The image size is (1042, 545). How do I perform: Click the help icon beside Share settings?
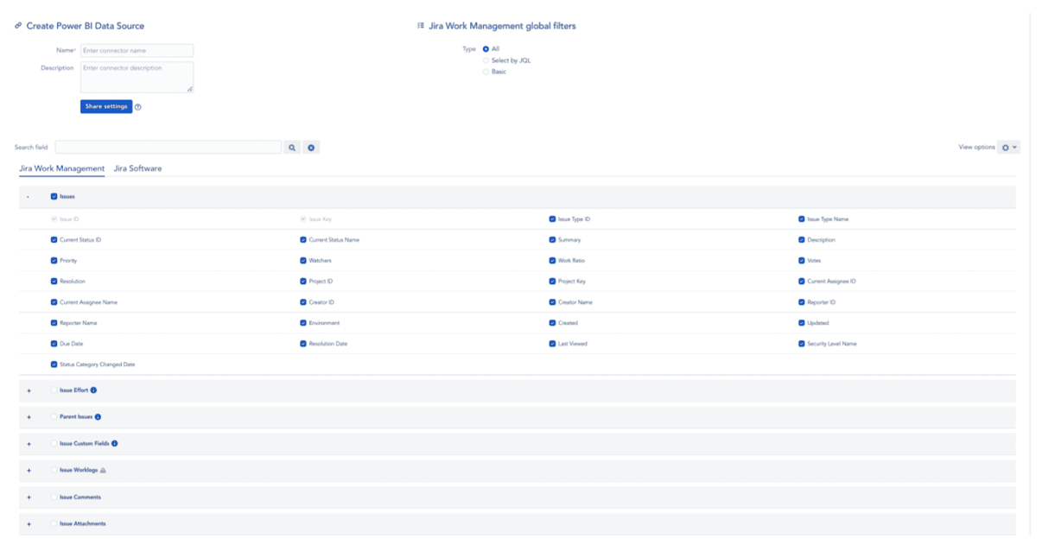(138, 107)
